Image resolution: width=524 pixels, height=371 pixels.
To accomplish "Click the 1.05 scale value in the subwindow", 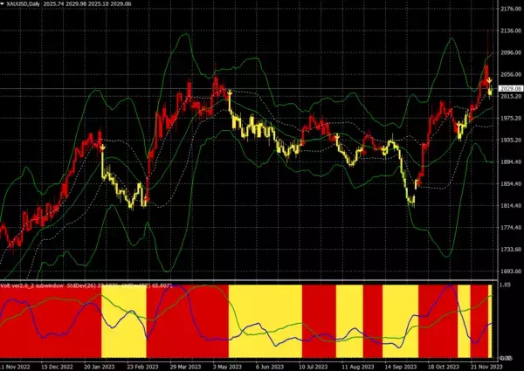I will tap(506, 285).
